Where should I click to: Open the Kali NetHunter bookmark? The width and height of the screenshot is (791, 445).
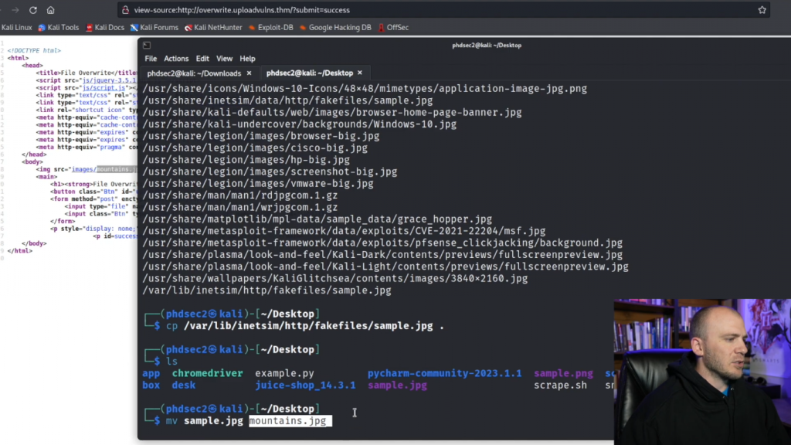coord(213,27)
